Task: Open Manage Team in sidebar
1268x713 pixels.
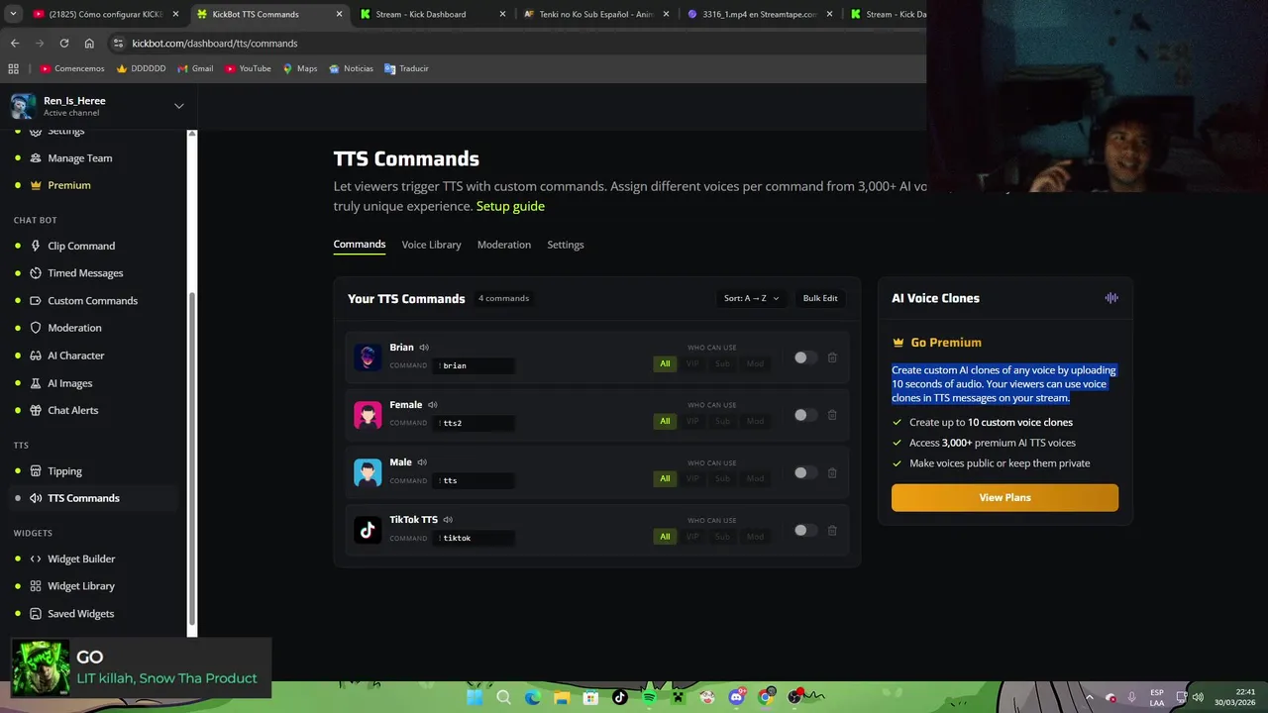Action: [x=79, y=157]
